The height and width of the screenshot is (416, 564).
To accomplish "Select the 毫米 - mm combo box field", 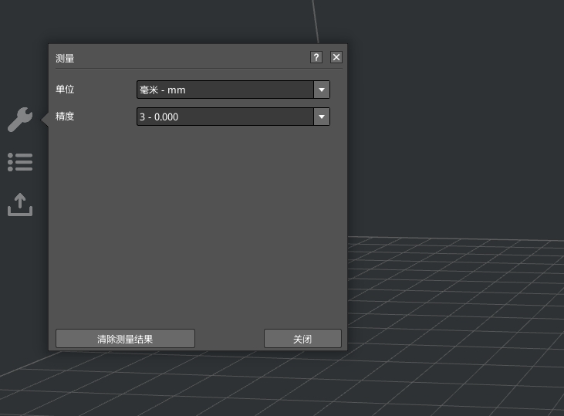I will coord(233,90).
